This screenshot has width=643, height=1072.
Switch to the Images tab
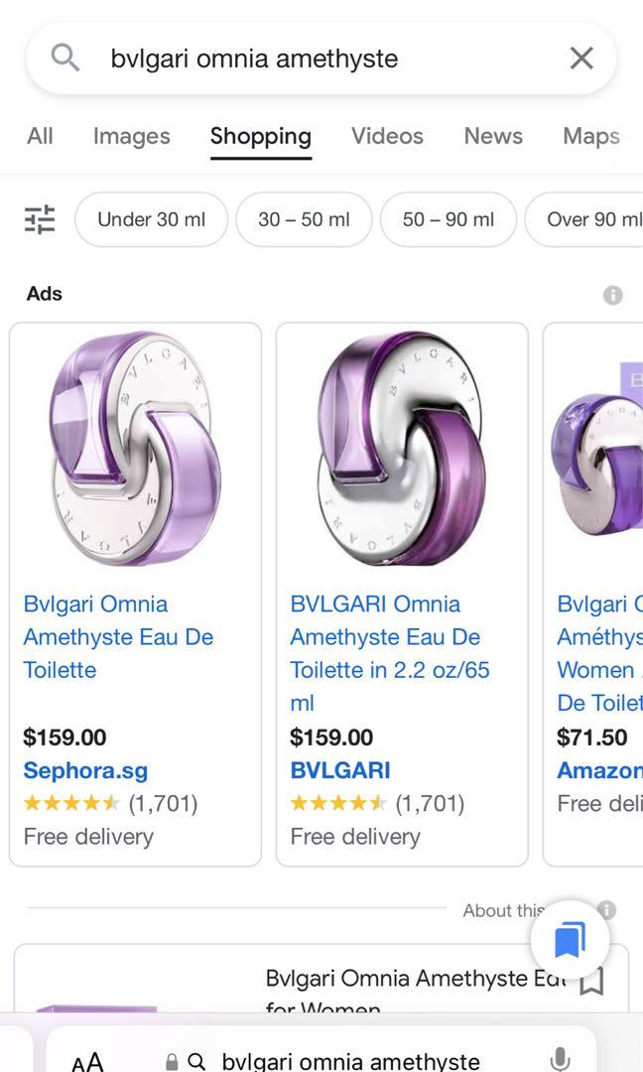point(131,136)
